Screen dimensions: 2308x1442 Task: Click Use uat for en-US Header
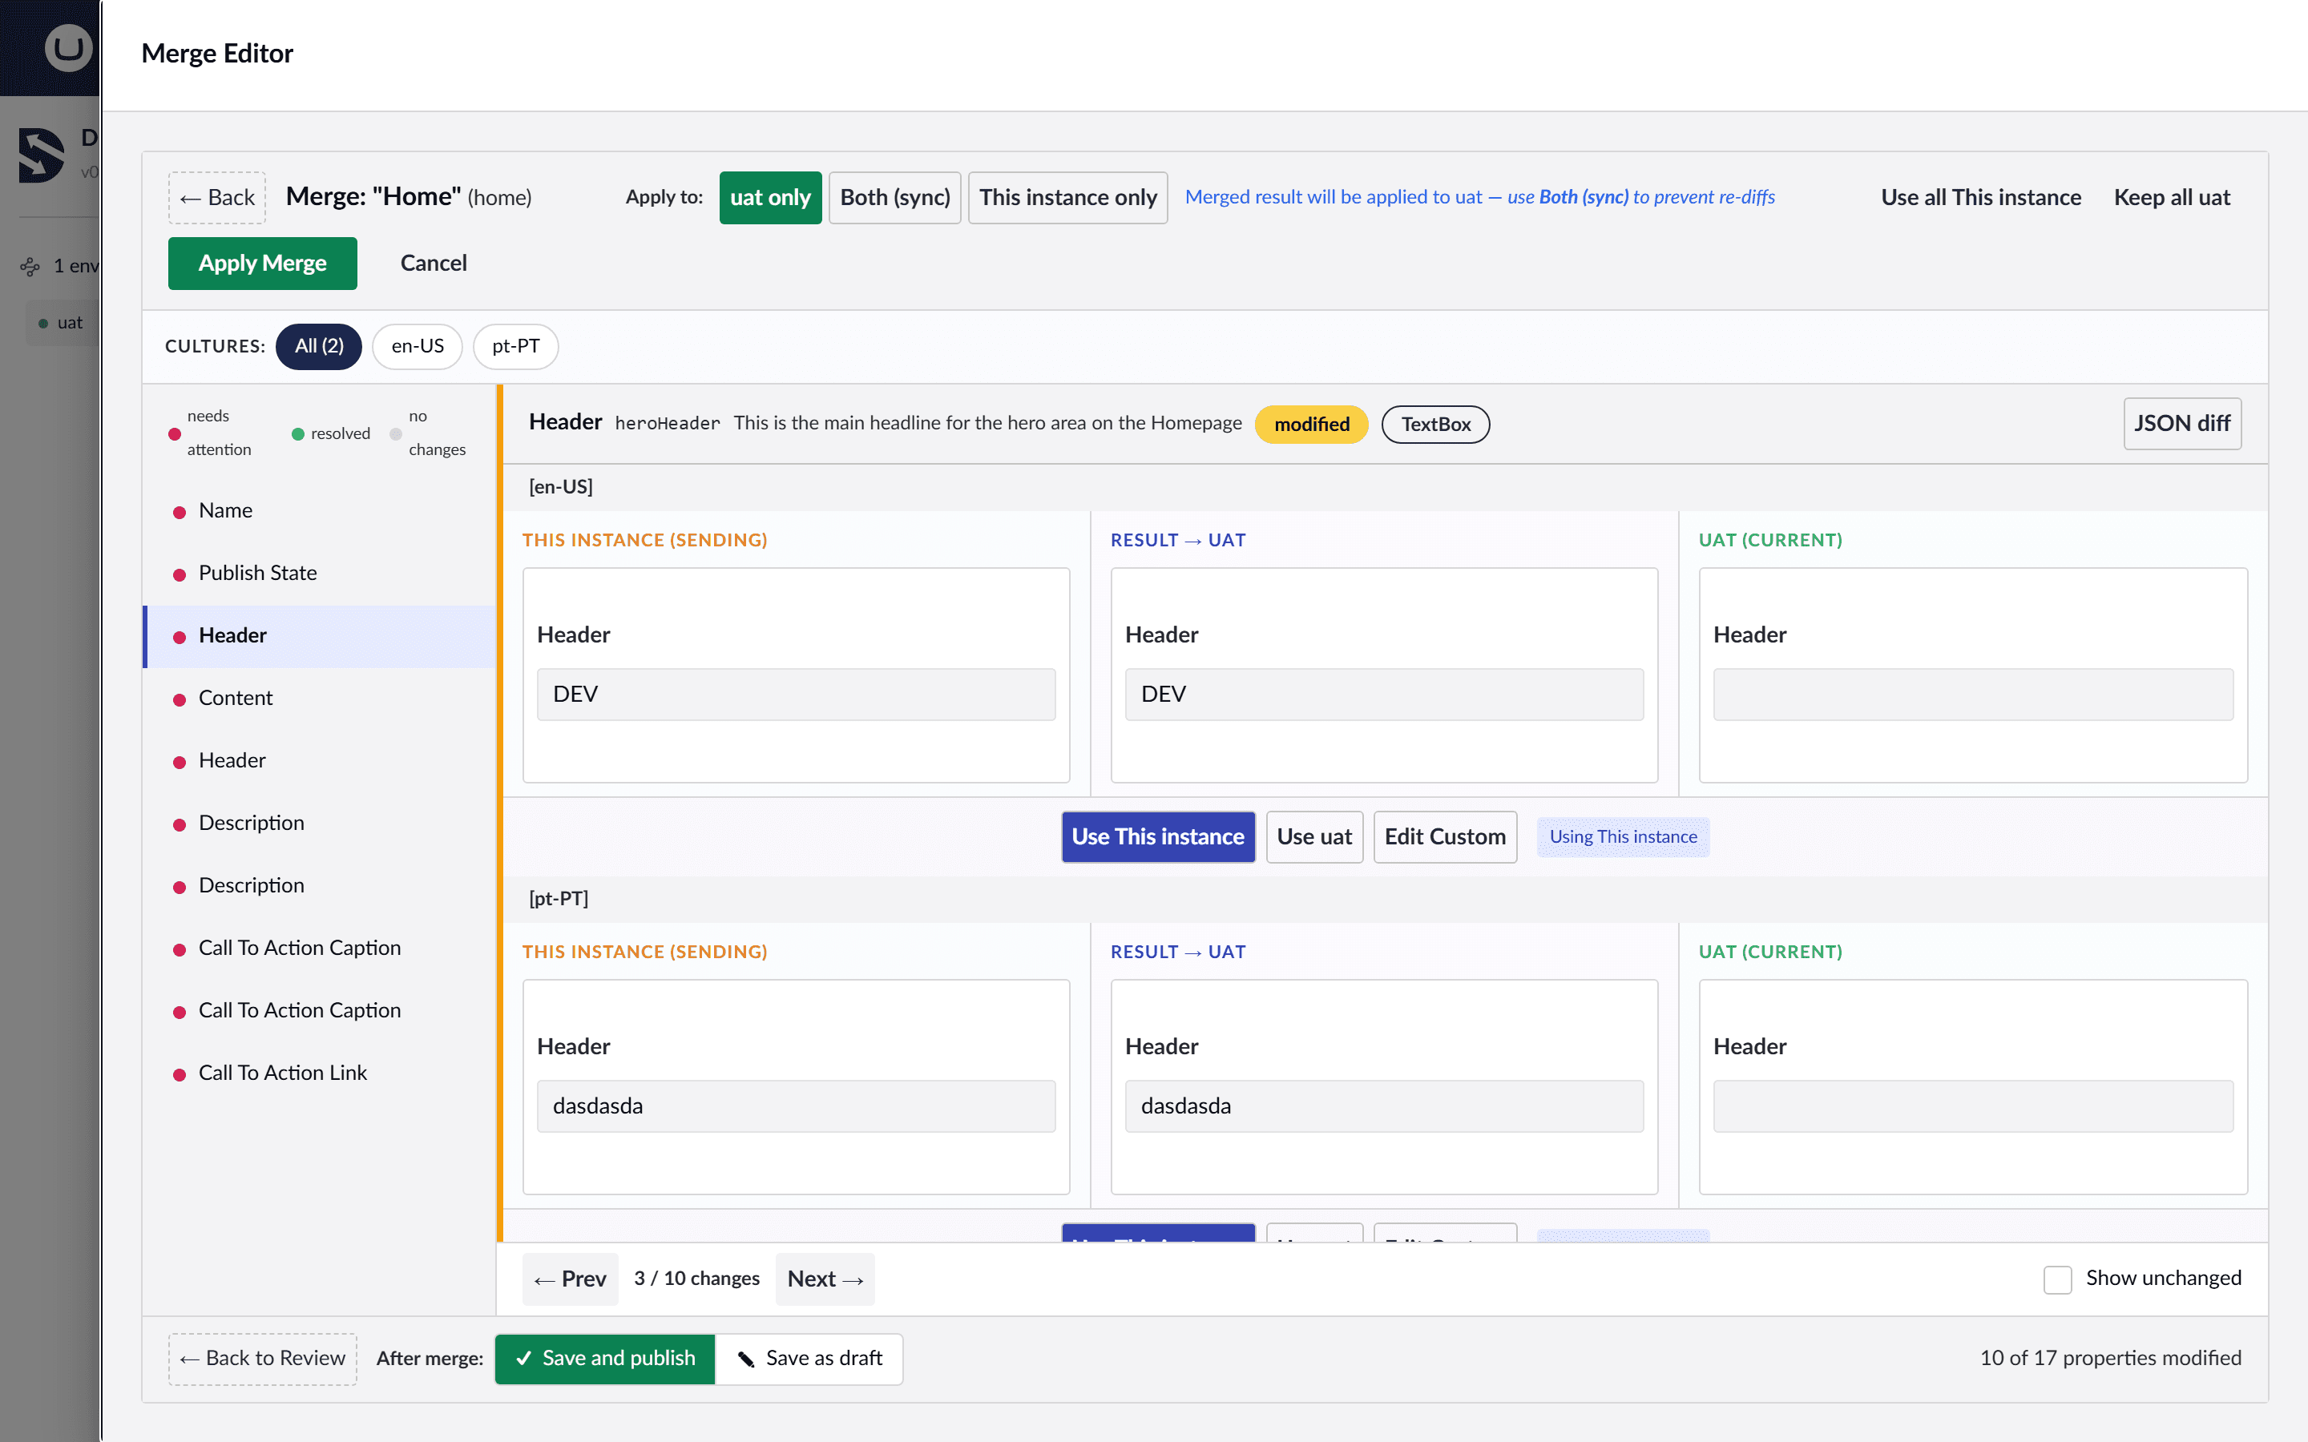pyautogui.click(x=1314, y=836)
